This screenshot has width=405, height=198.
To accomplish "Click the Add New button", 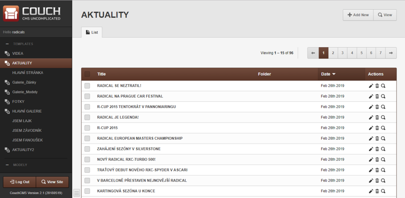I will click(x=358, y=15).
